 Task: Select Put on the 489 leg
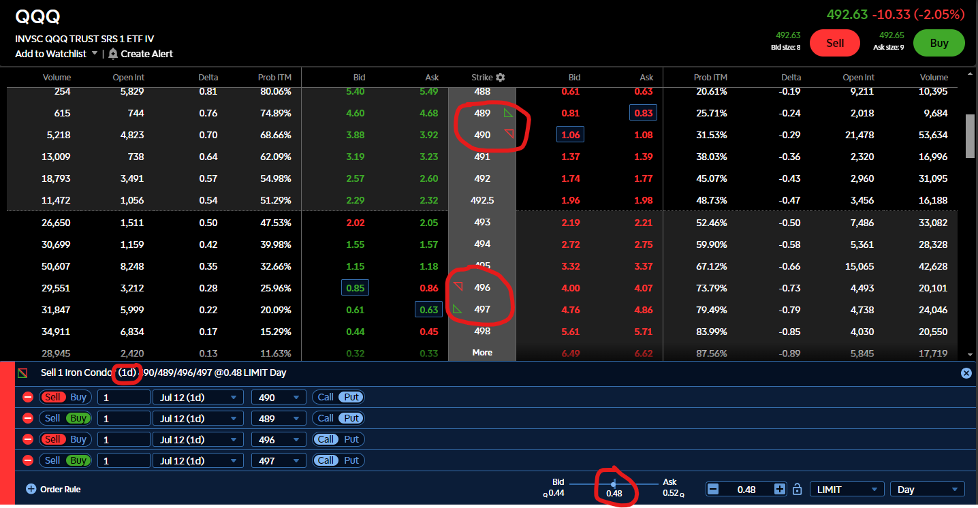click(351, 418)
